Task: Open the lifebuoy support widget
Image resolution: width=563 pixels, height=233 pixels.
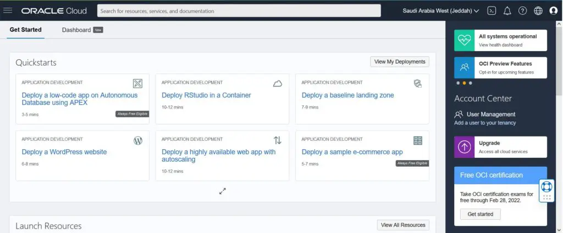Action: coord(547,186)
